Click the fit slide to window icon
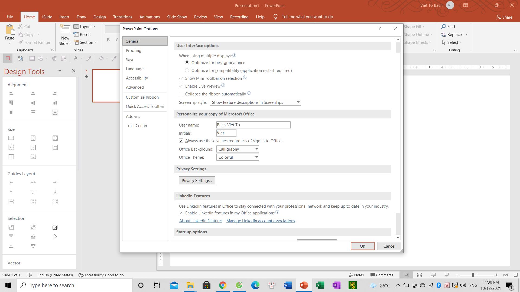 click(x=516, y=275)
